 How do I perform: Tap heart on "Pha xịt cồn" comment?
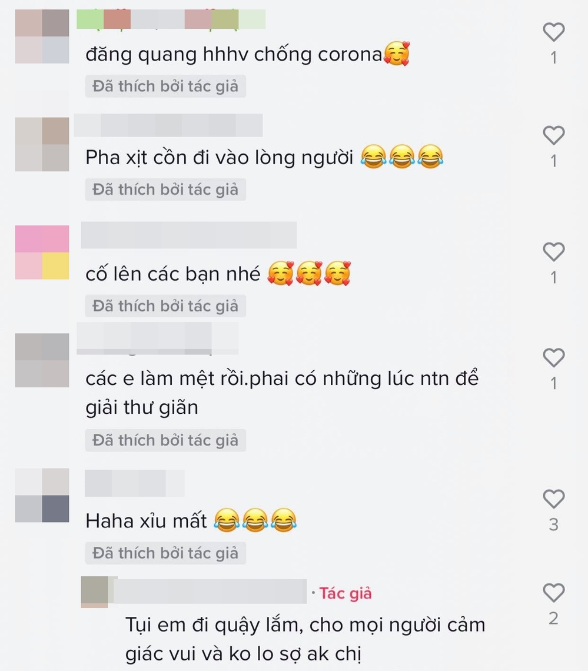point(554,135)
